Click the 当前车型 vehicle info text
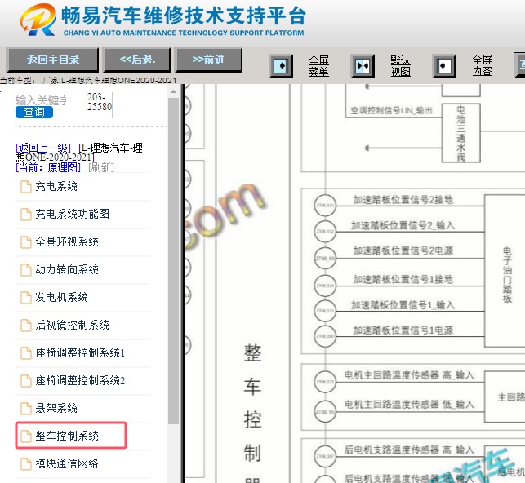The image size is (525, 483). (x=88, y=80)
